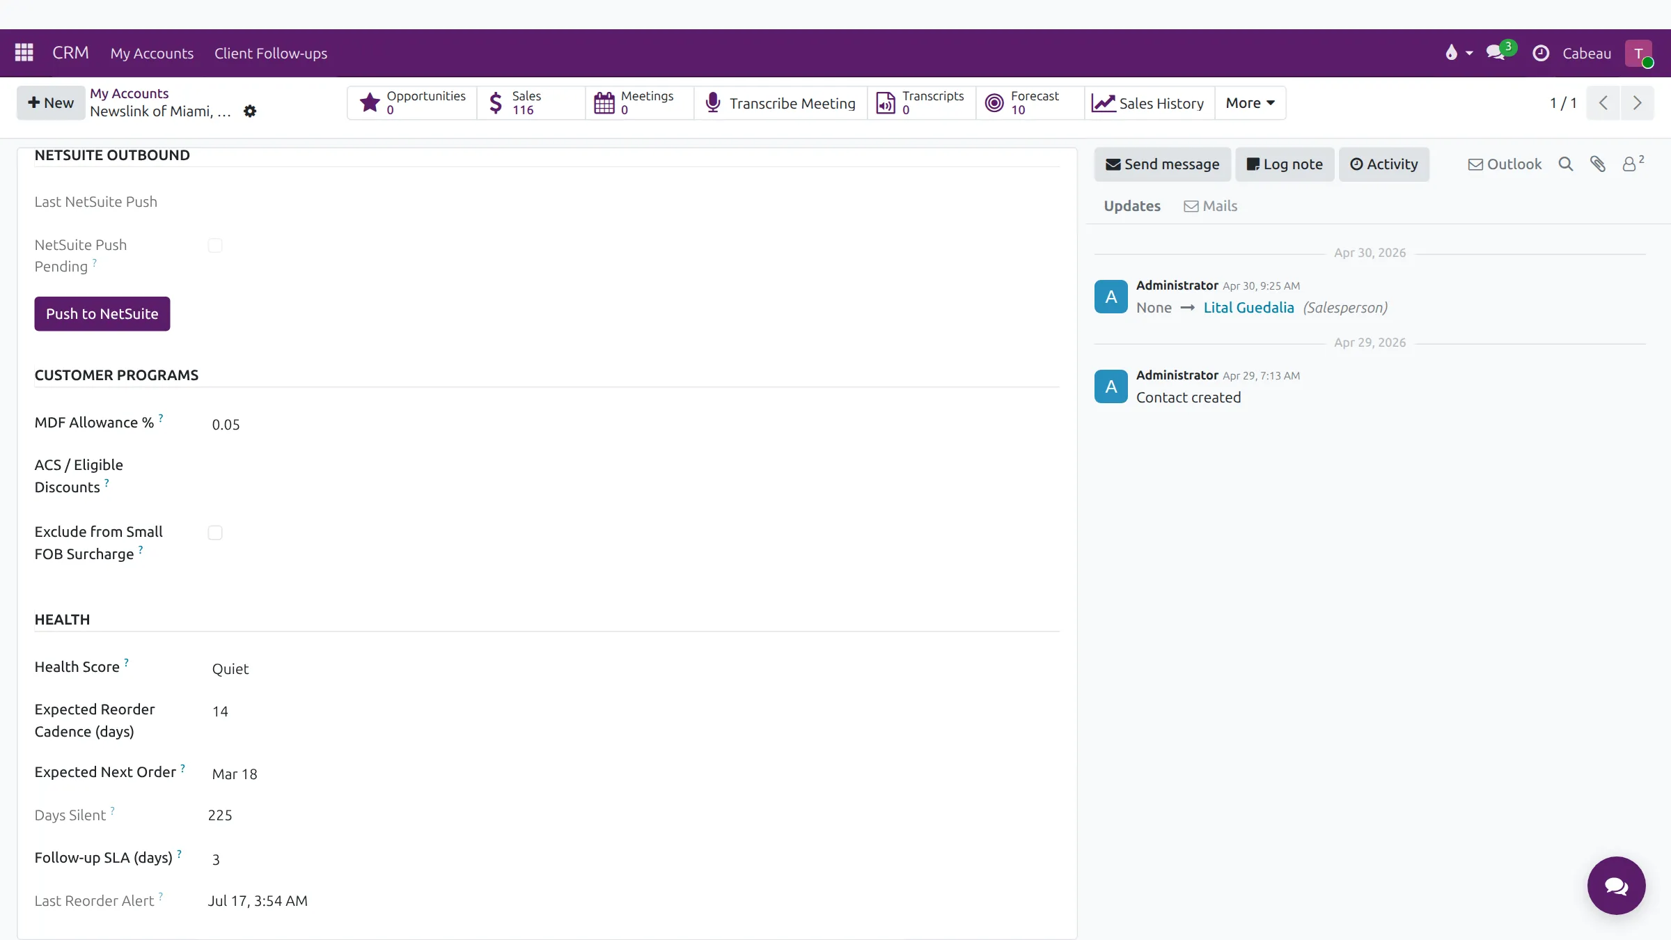This screenshot has width=1671, height=940.
Task: Create a New record
Action: [x=51, y=103]
